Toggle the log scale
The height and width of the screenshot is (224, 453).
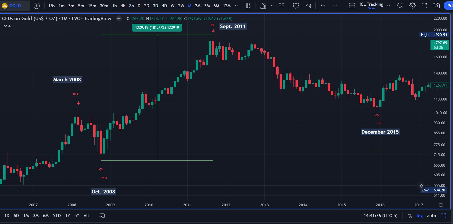(x=420, y=216)
